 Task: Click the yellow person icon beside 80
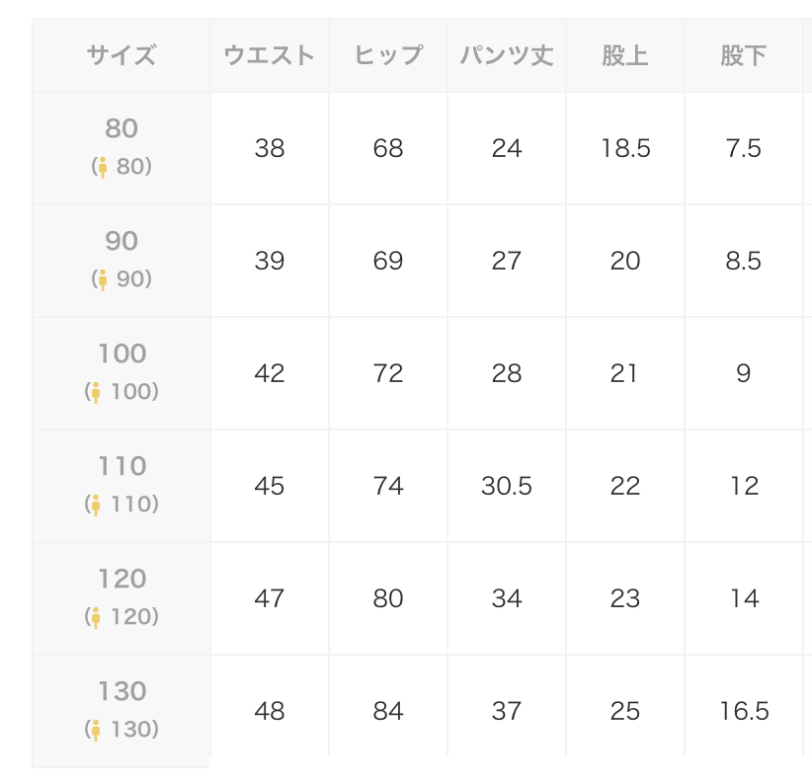coord(103,168)
